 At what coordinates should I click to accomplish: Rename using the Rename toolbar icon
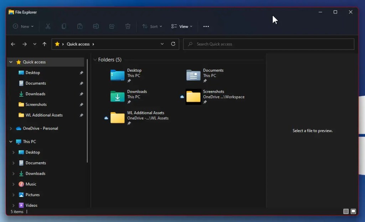[96, 26]
